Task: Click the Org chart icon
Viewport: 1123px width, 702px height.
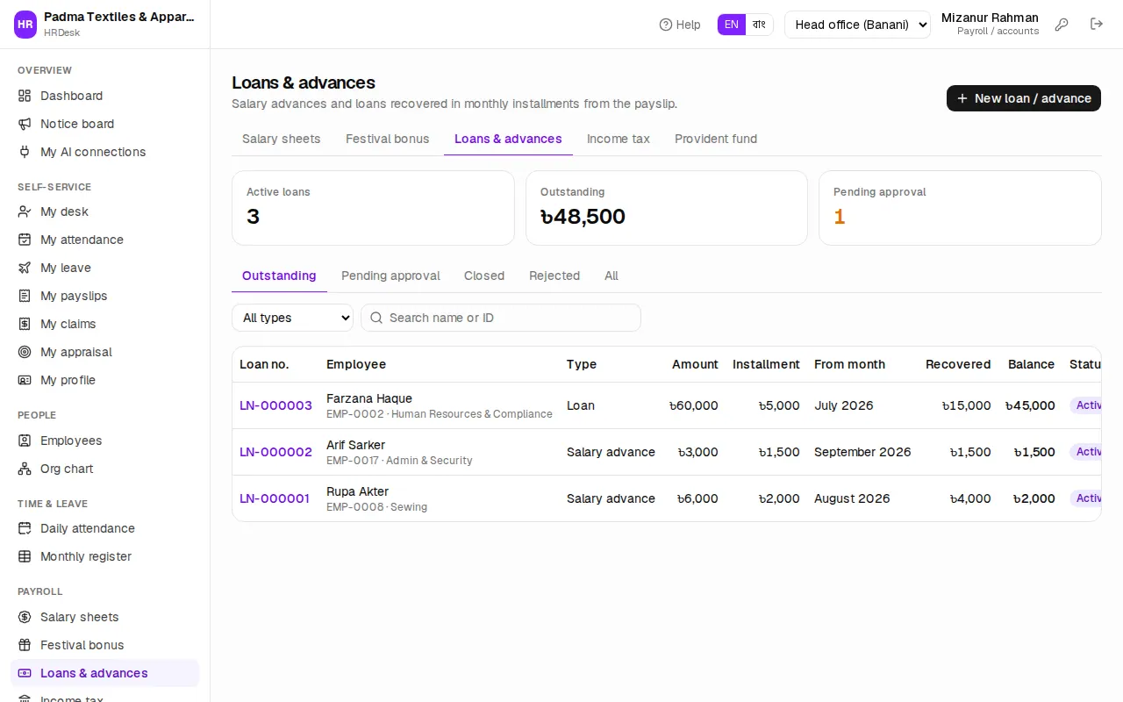Action: pos(25,469)
